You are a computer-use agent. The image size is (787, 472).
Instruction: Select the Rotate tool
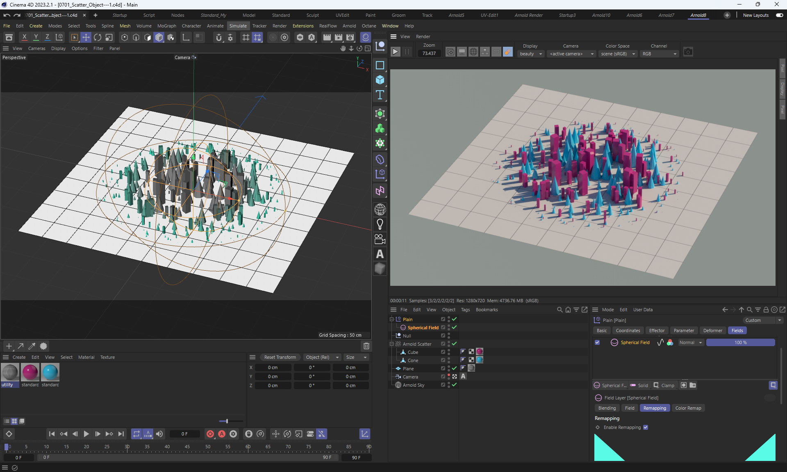(98, 37)
